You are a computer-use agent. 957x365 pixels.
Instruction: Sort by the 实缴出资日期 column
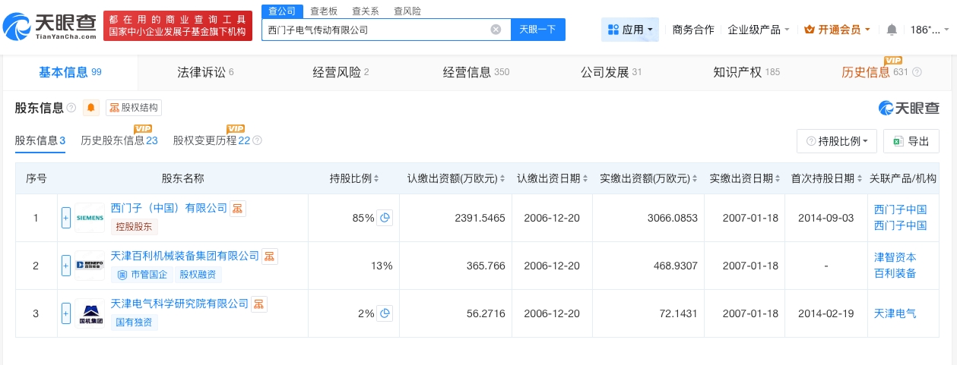(744, 178)
